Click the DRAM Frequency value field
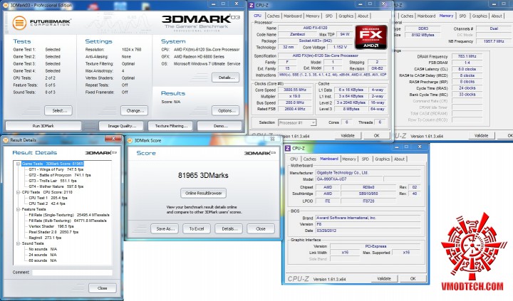 click(467, 56)
